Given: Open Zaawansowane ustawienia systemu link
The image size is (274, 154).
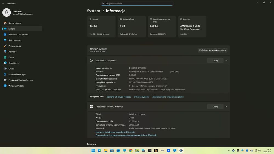Looking at the screenshot, I should [x=168, y=97].
